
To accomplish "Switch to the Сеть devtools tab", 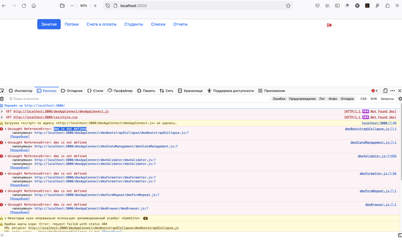I will tap(166, 91).
